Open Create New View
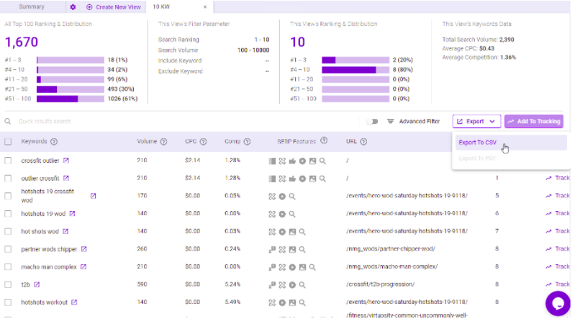 click(x=113, y=7)
